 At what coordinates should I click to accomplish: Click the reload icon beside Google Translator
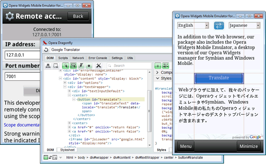pyautogui.click(x=46, y=50)
